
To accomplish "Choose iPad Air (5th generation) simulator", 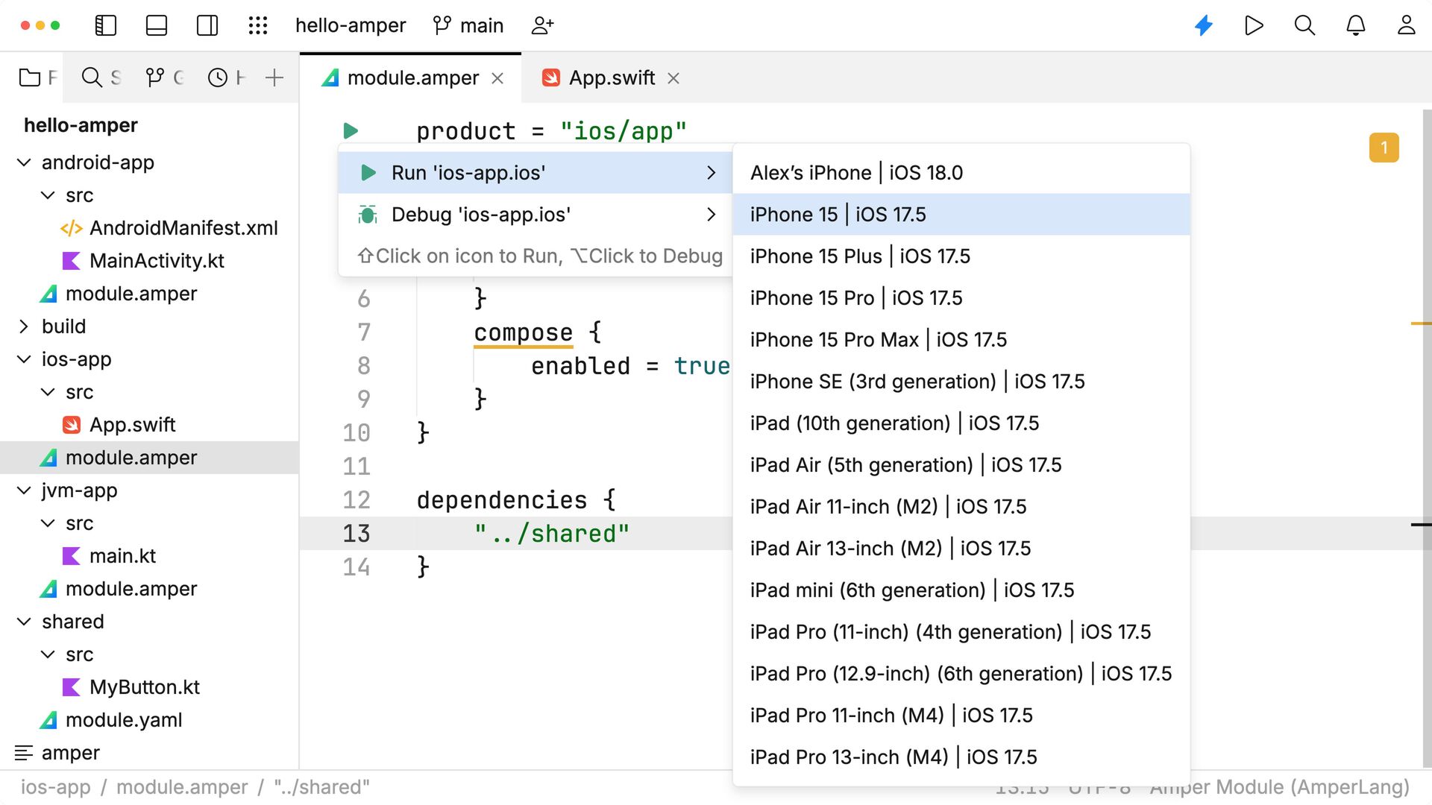I will click(x=961, y=465).
